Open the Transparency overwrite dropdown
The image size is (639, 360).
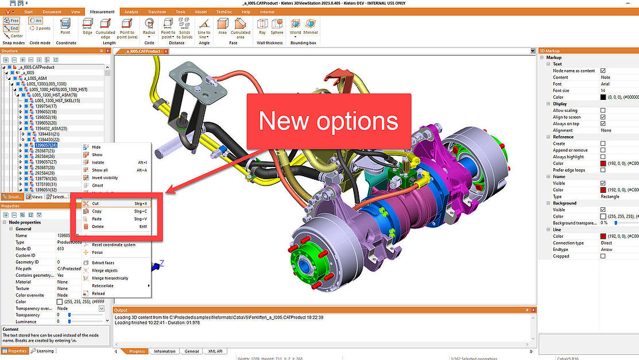pos(102,308)
